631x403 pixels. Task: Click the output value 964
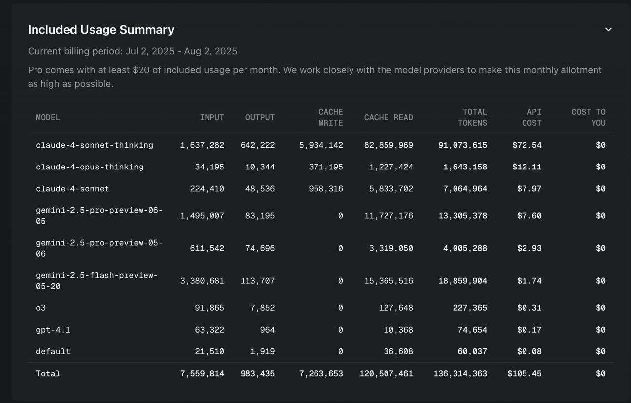[x=267, y=330]
